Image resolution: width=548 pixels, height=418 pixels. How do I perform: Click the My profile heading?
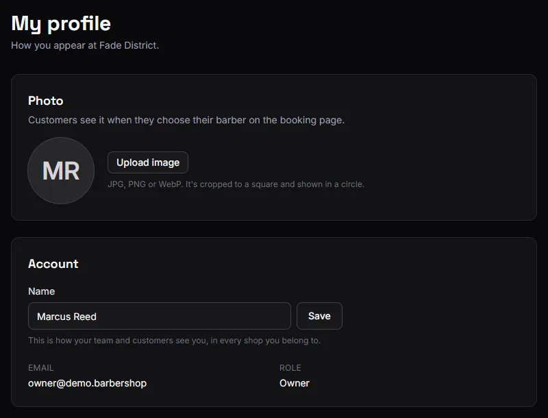tap(61, 24)
